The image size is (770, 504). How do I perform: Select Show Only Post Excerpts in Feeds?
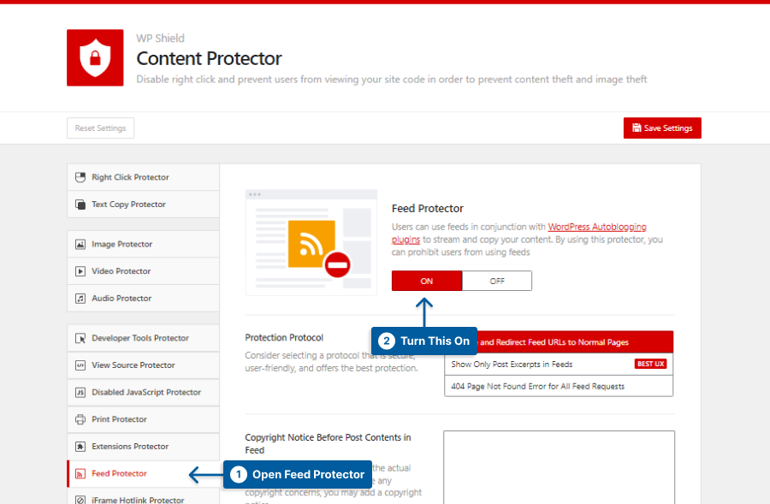click(559, 364)
